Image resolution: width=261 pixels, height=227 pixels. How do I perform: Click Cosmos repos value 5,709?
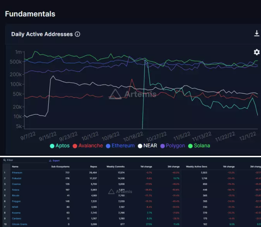point(94,184)
